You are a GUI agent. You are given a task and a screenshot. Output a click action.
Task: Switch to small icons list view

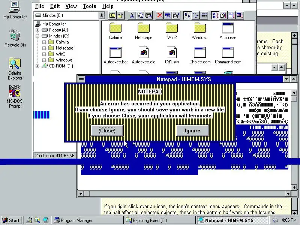pos(196,15)
